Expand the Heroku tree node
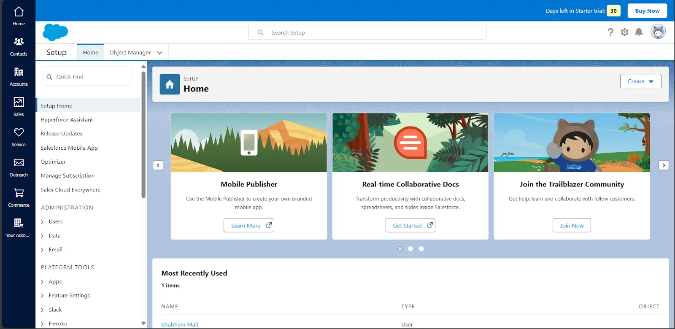675x329 pixels. (x=42, y=324)
